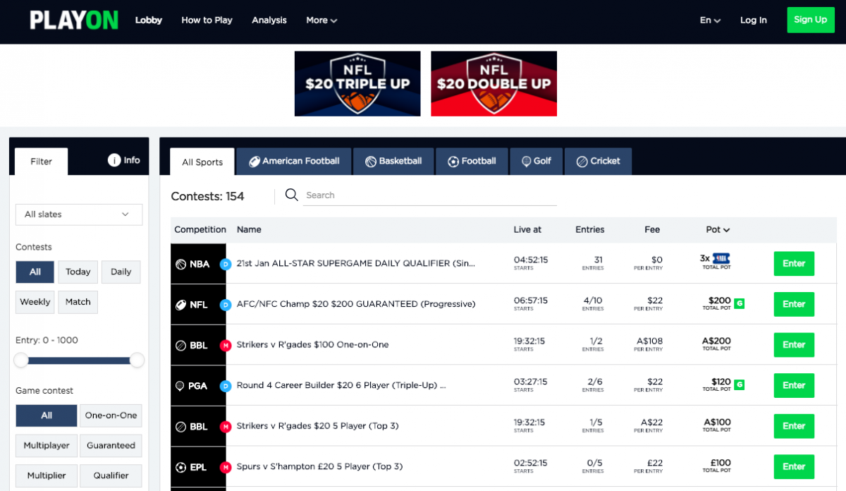Click the Name column header
The height and width of the screenshot is (491, 846).
(x=249, y=229)
